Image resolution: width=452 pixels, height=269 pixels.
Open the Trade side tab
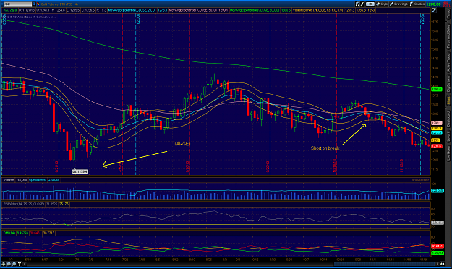(448, 14)
